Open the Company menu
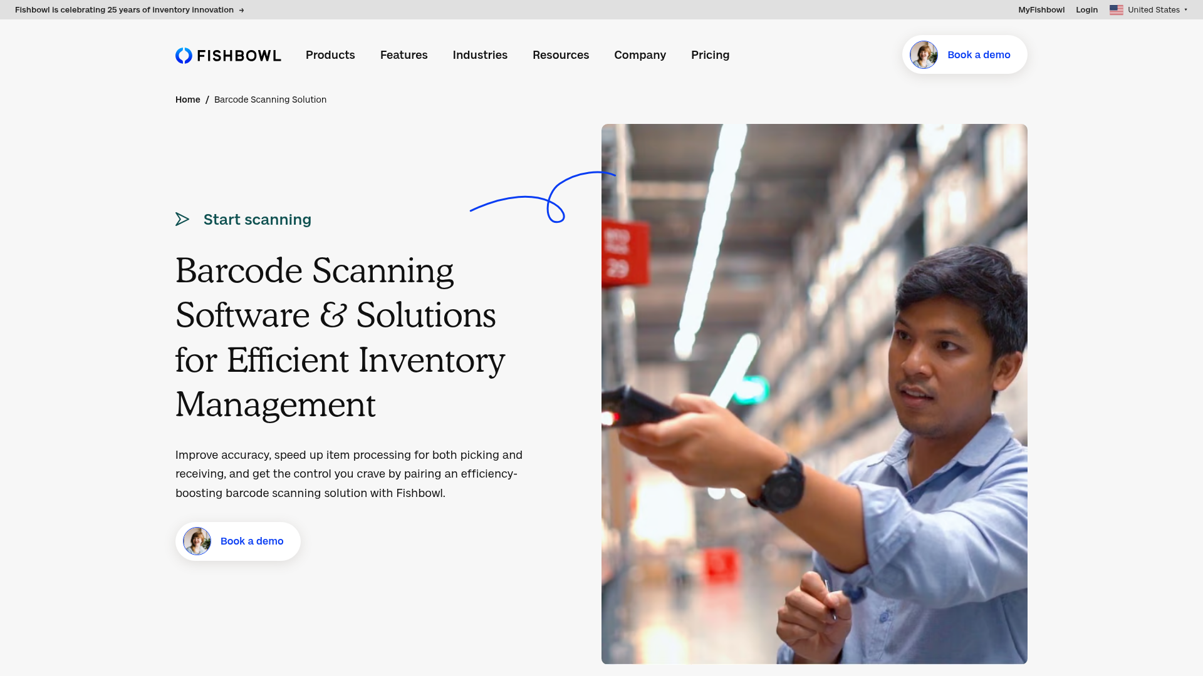Viewport: 1203px width, 676px height. tap(640, 55)
